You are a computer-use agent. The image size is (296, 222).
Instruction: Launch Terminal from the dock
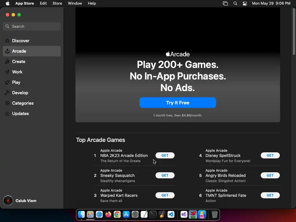[x=153, y=214]
